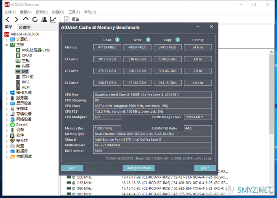
Task: Go up one level with the up arrow icon
Action: (26, 19)
